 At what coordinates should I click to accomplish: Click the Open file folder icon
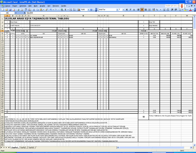[x=7, y=10]
